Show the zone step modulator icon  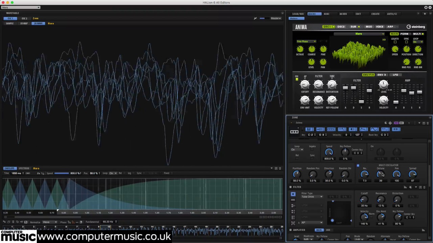click(385, 129)
